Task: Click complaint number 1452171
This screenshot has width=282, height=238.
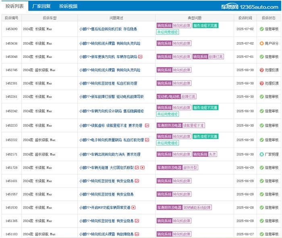Action: (12, 154)
